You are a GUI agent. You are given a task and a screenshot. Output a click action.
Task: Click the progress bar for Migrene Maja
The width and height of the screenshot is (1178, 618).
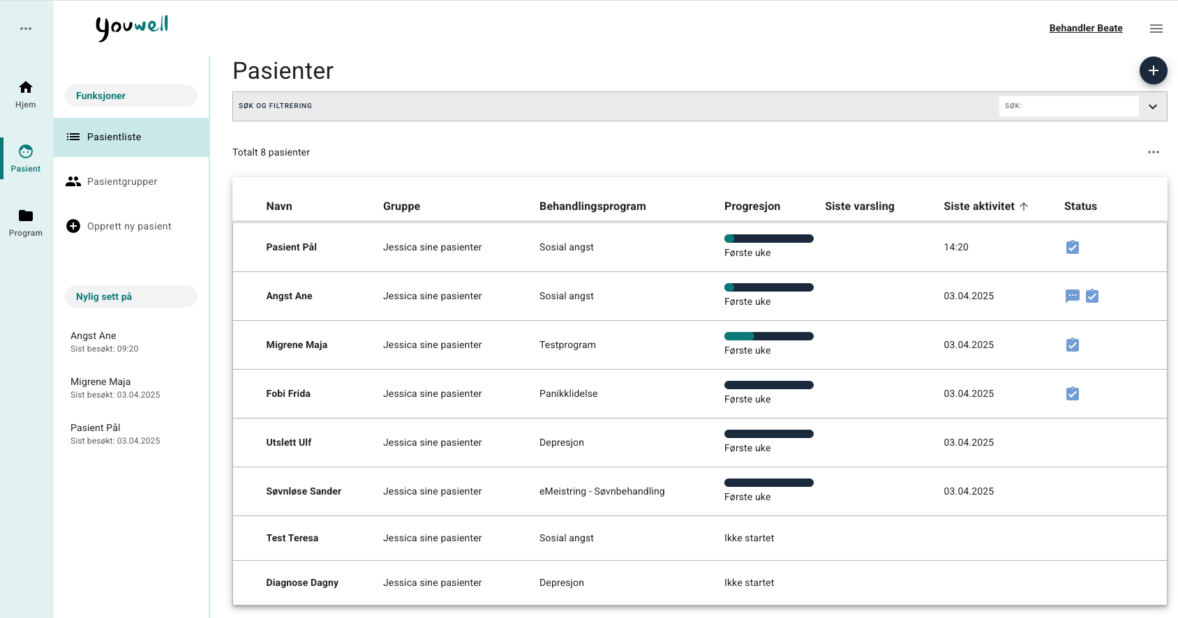tap(769, 336)
